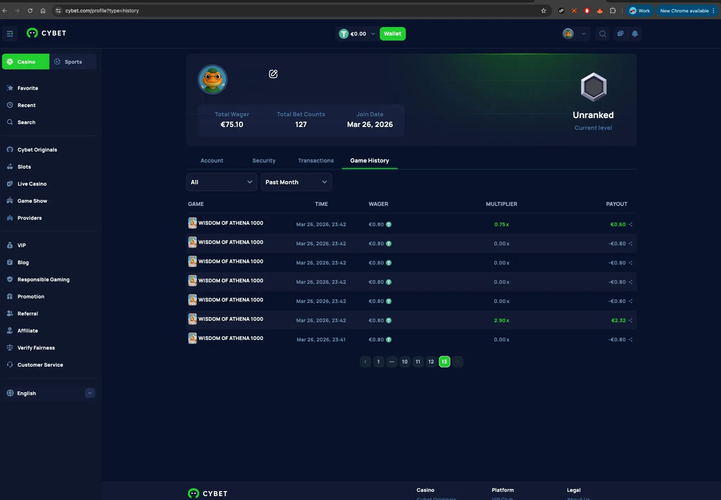The height and width of the screenshot is (500, 721).
Task: Go to page 11 of history
Action: (418, 362)
